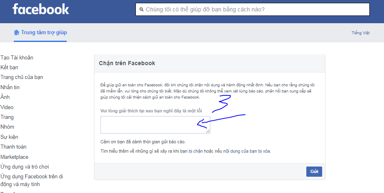The height and width of the screenshot is (193, 384).
Task: Click the Facebook logo
Action: (41, 9)
